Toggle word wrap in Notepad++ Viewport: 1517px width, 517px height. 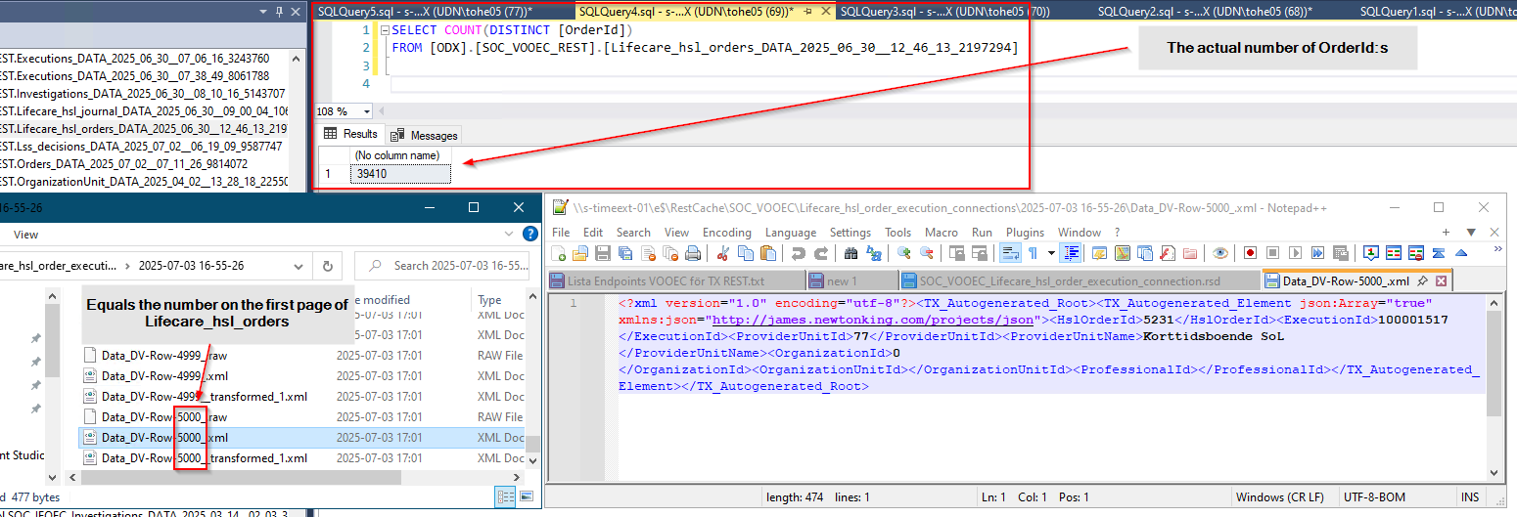1010,253
